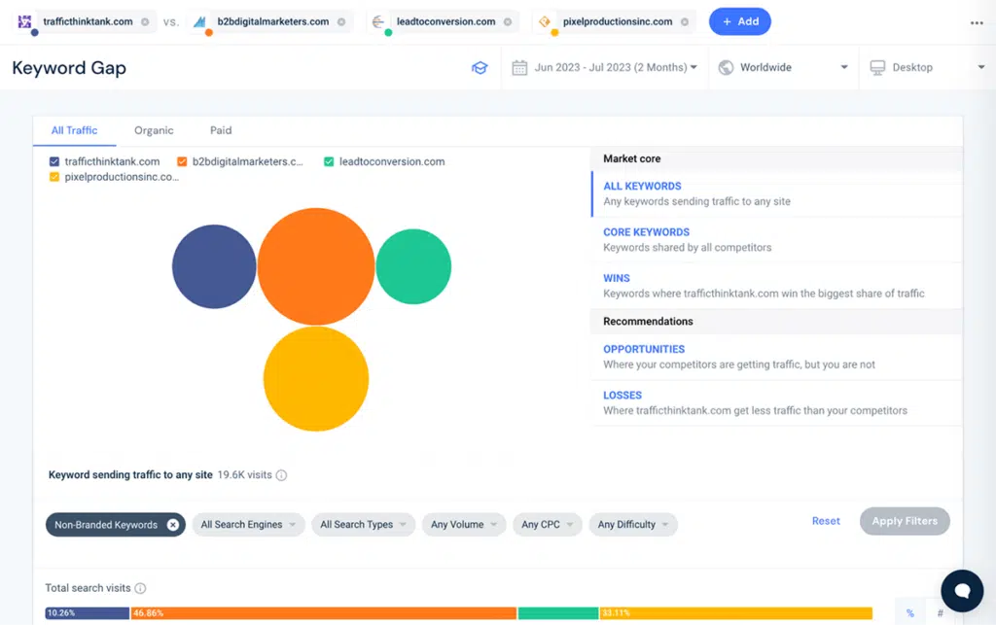Toggle off the pixelproductionsinc.com checkbox
Image resolution: width=996 pixels, height=625 pixels.
[55, 178]
